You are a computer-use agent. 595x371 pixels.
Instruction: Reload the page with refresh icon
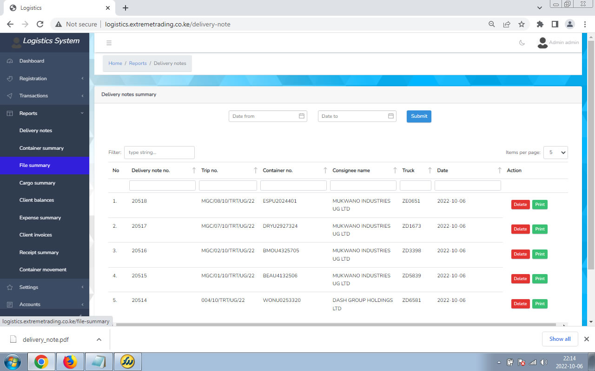40,24
